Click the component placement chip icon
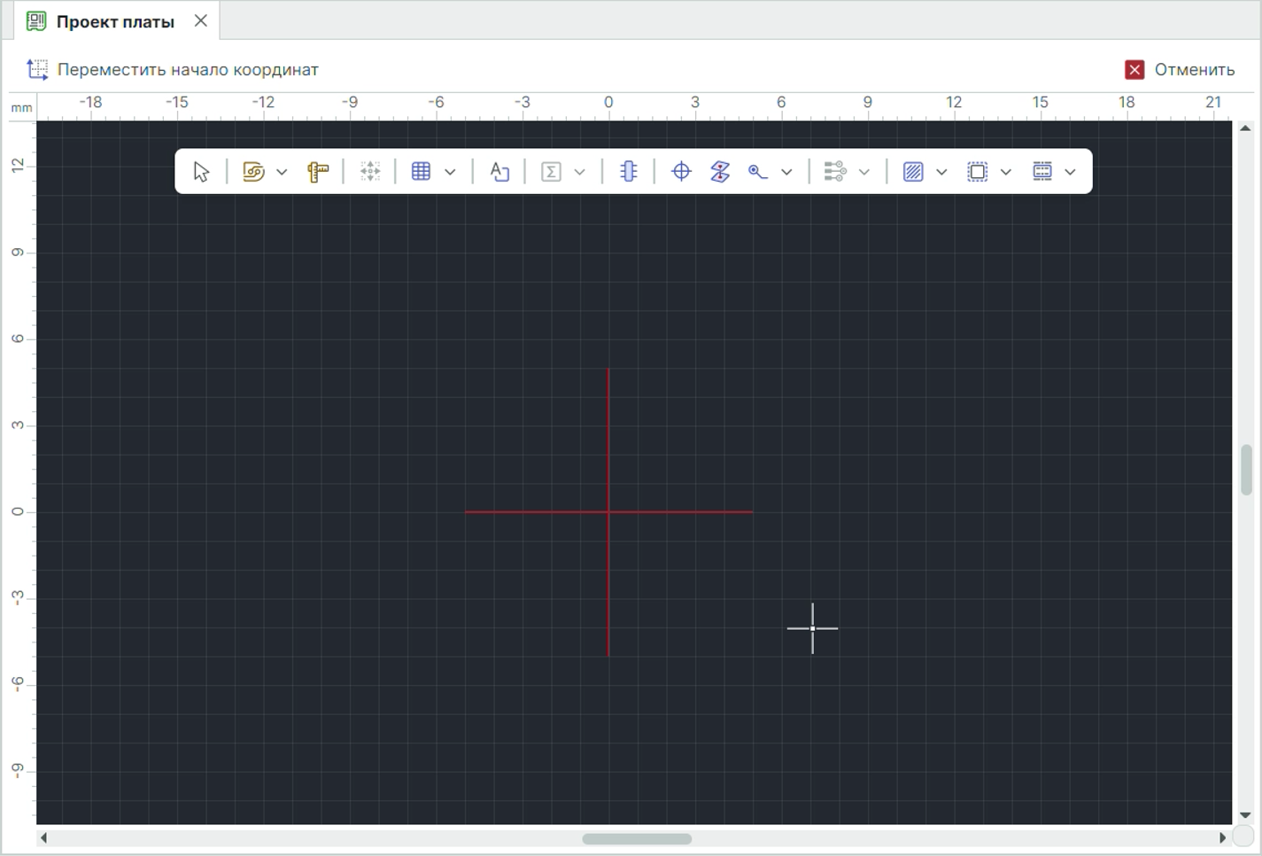 coord(629,172)
